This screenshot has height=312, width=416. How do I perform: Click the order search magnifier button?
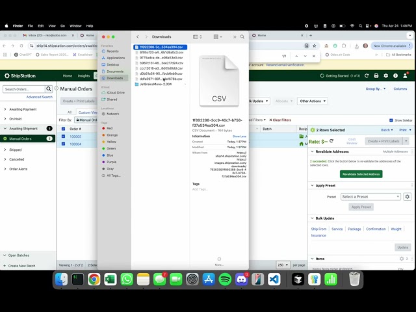click(x=49, y=89)
